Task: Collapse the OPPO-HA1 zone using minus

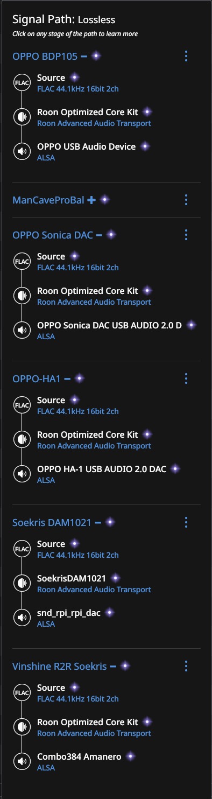Action: (x=67, y=379)
